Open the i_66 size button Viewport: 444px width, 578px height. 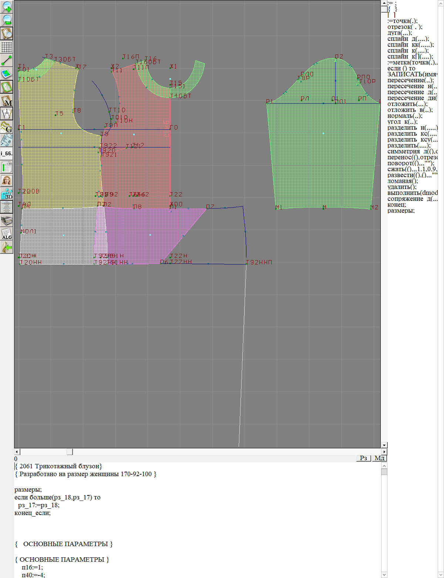(7, 153)
